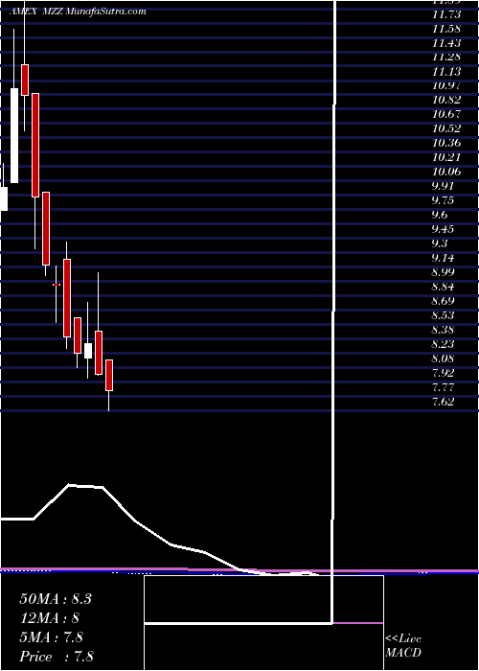Click the 10.21 price axis label
Screen dimensions: 479x671
(446, 157)
